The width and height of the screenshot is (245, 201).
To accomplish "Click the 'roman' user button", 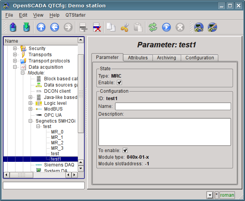I will click(227, 195).
